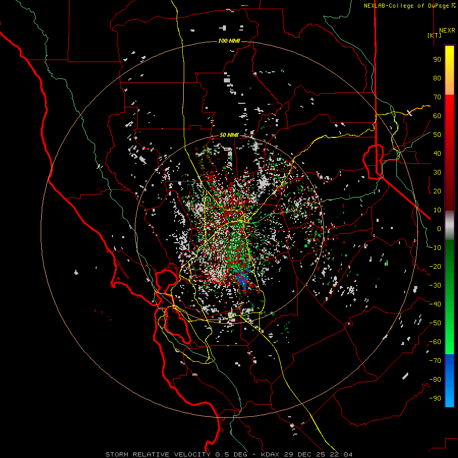This screenshot has width=458, height=458.
Task: Click the 90 knot value on the velocity scale
Action: 437,60
